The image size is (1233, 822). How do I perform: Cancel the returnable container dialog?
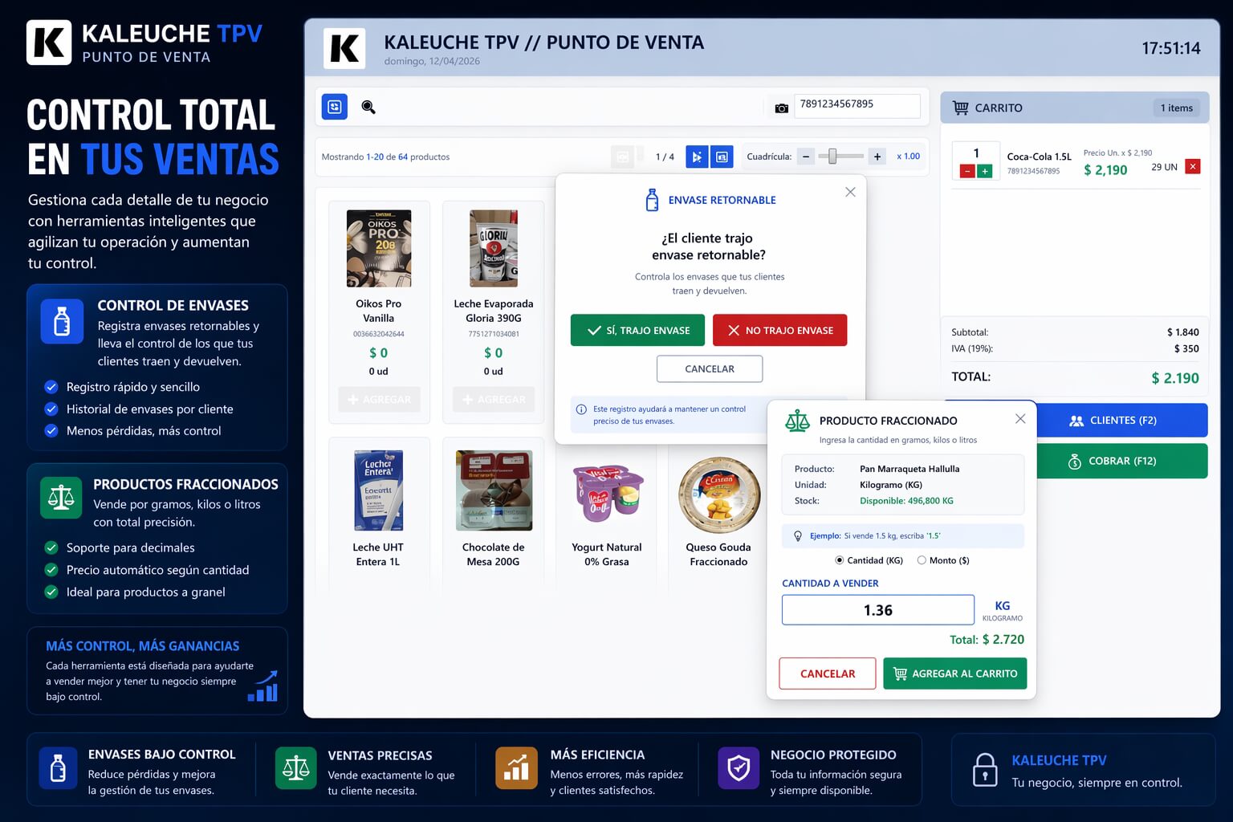pyautogui.click(x=710, y=368)
